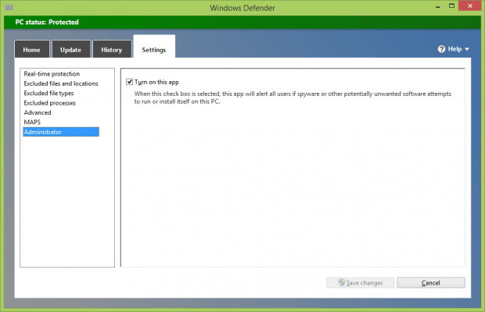Image resolution: width=485 pixels, height=312 pixels.
Task: Click the Save changes button
Action: pyautogui.click(x=361, y=282)
